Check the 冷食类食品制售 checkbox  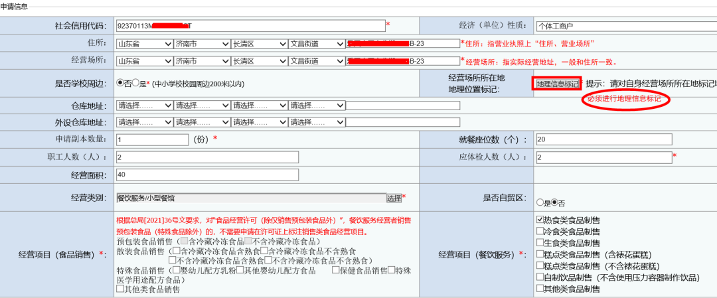[540, 232]
